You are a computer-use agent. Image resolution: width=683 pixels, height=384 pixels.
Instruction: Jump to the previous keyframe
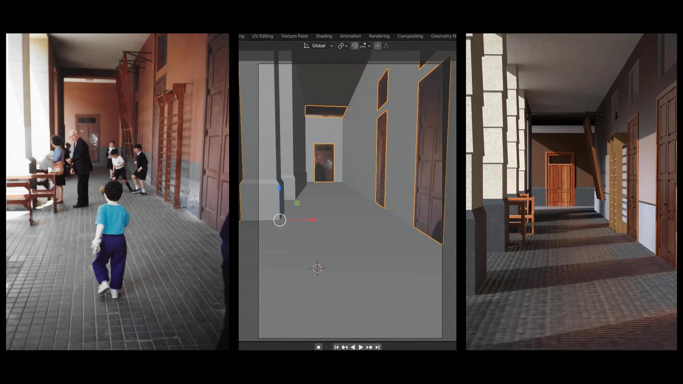point(344,347)
